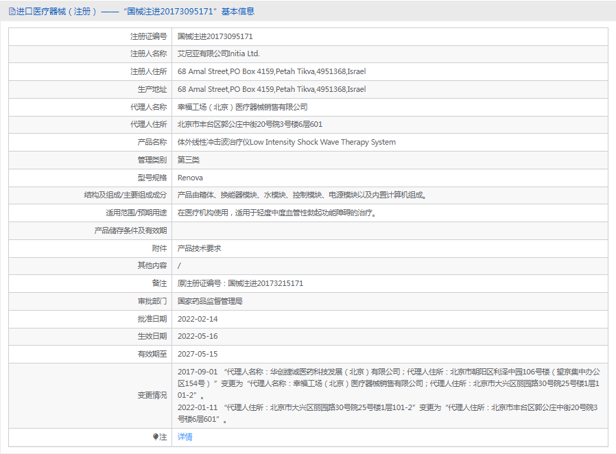Select the 2022-01-11 change record entry

388,413
